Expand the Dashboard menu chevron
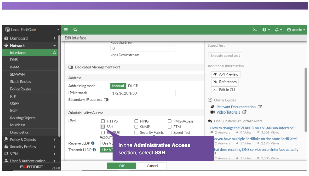This screenshot has width=309, height=176. coord(54,38)
